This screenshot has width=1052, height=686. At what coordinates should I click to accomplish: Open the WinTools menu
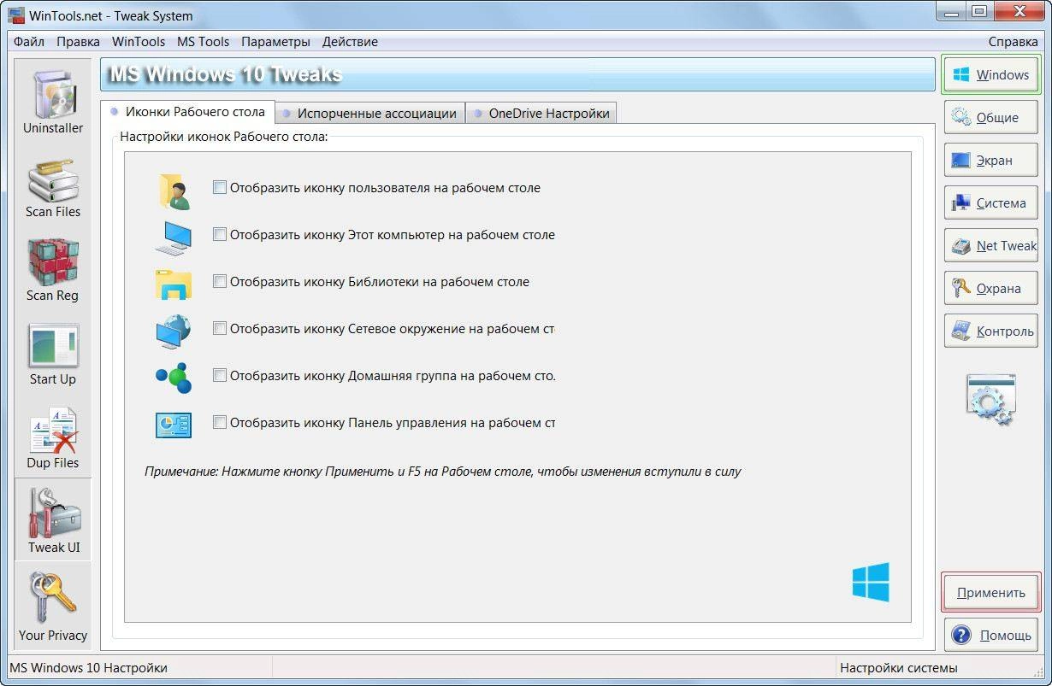pos(139,41)
